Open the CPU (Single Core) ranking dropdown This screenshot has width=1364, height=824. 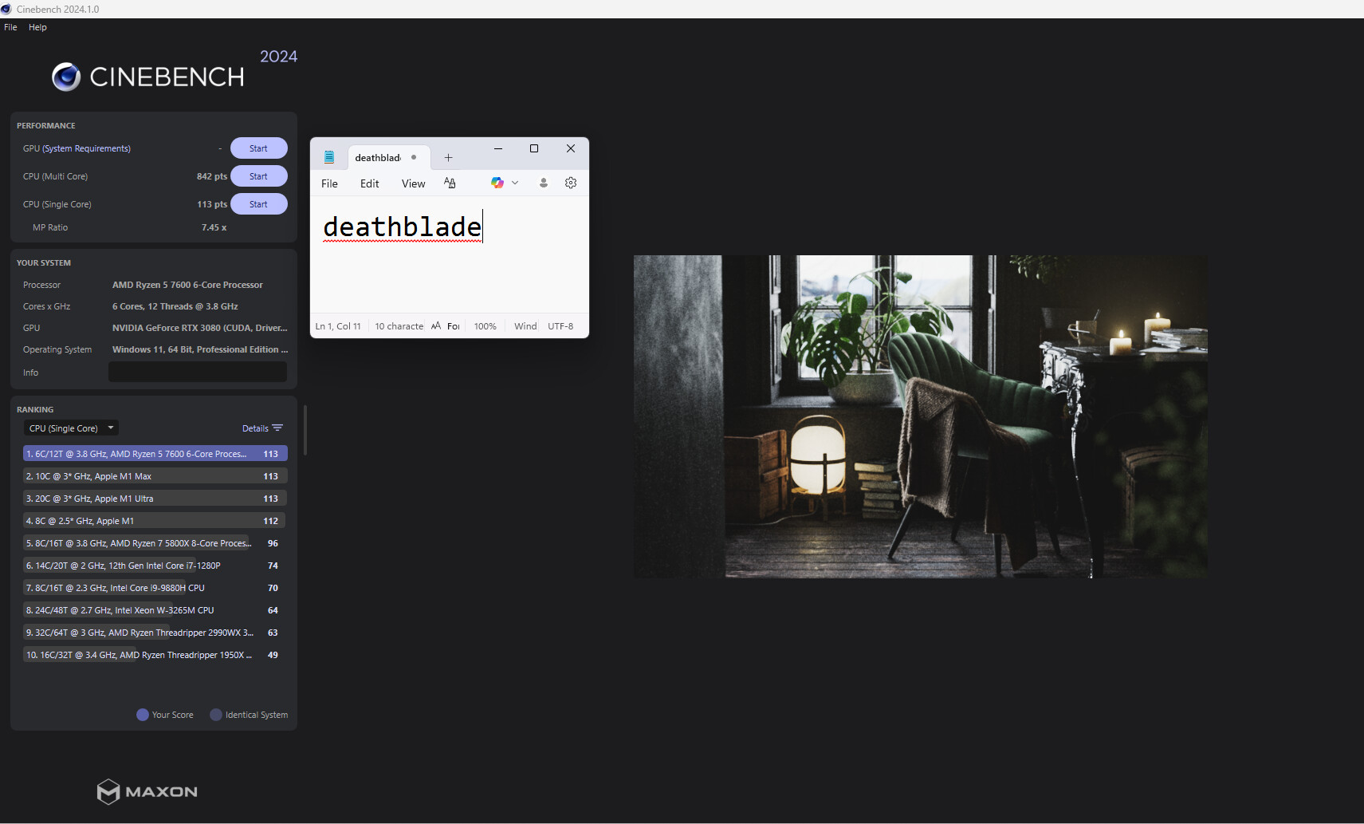click(71, 428)
